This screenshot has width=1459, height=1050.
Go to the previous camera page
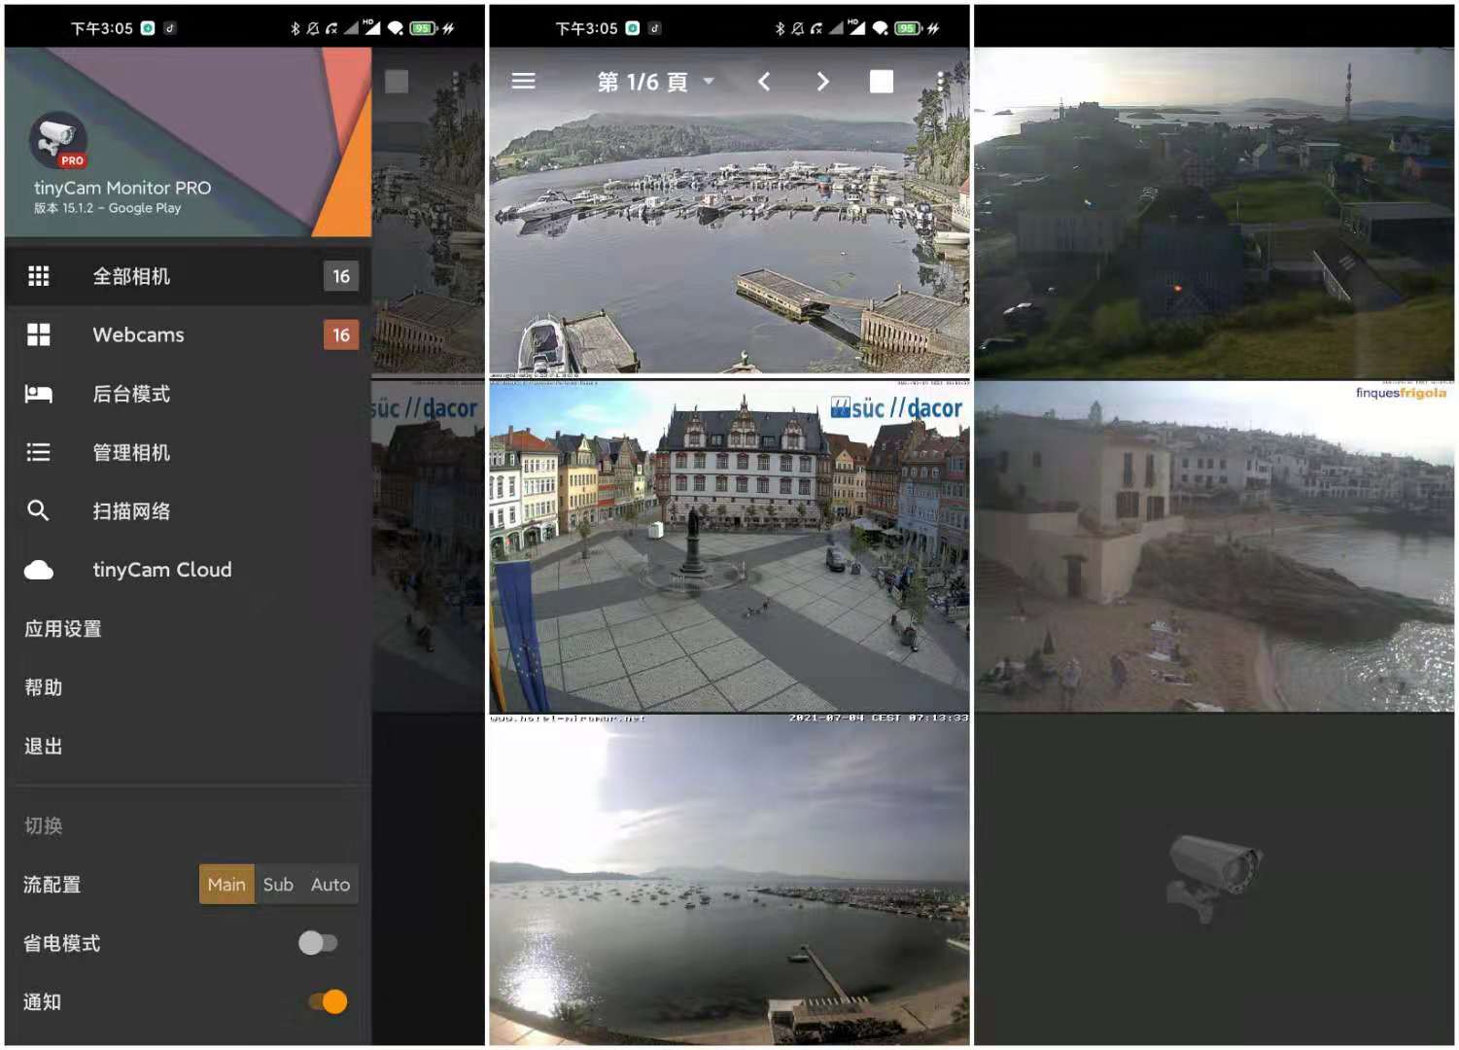click(764, 82)
